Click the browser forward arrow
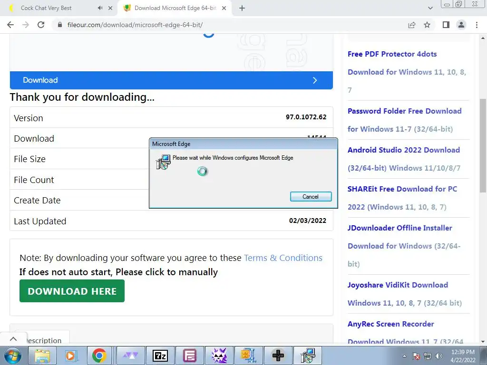Viewport: 487px width, 365px height. coord(26,25)
